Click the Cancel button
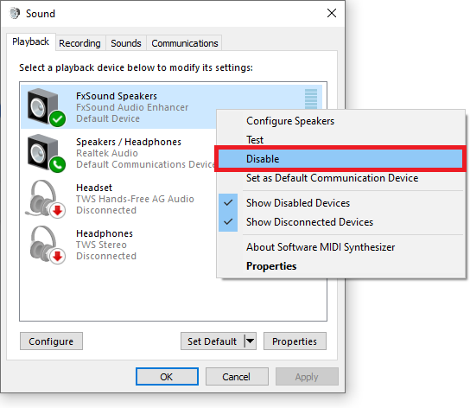 [237, 377]
